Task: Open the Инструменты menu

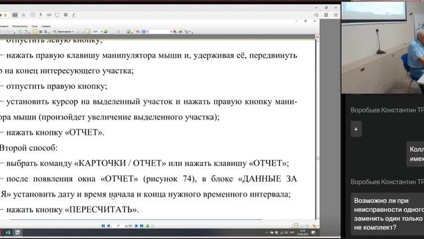Action: (x=20, y=27)
